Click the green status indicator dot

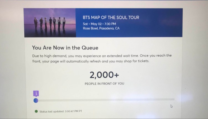pyautogui.click(x=36, y=111)
